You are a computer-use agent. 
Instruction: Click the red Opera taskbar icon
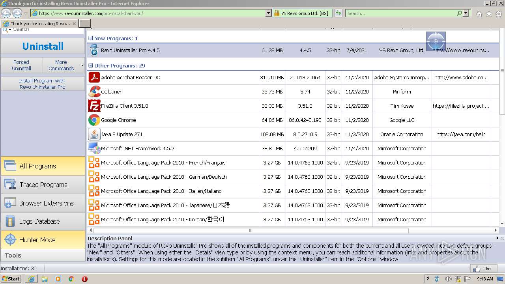(x=84, y=279)
